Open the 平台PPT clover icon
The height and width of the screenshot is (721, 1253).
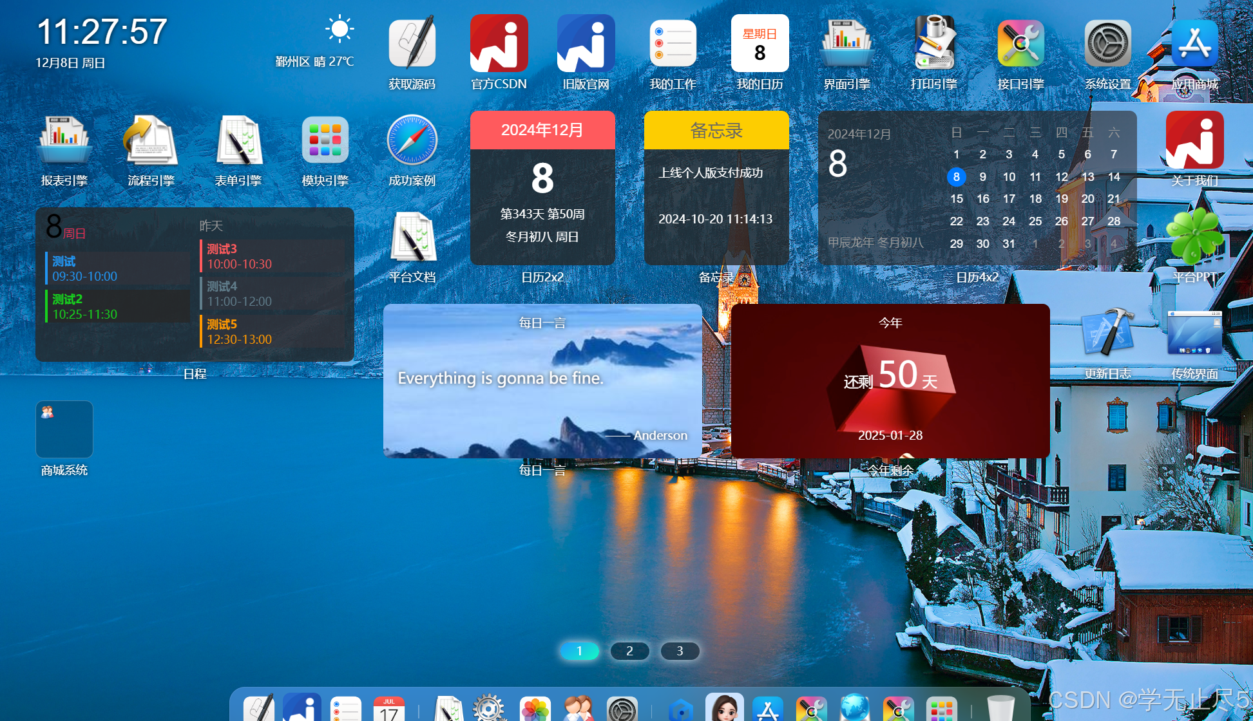tap(1195, 236)
